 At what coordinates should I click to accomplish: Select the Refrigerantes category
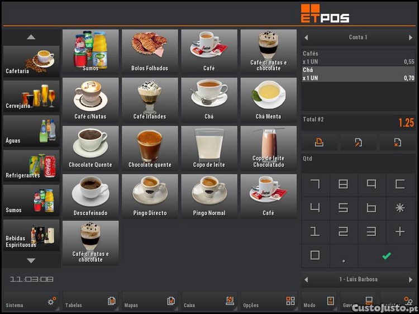pos(31,165)
